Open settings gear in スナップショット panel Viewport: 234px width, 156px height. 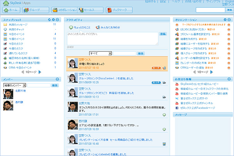53,19
